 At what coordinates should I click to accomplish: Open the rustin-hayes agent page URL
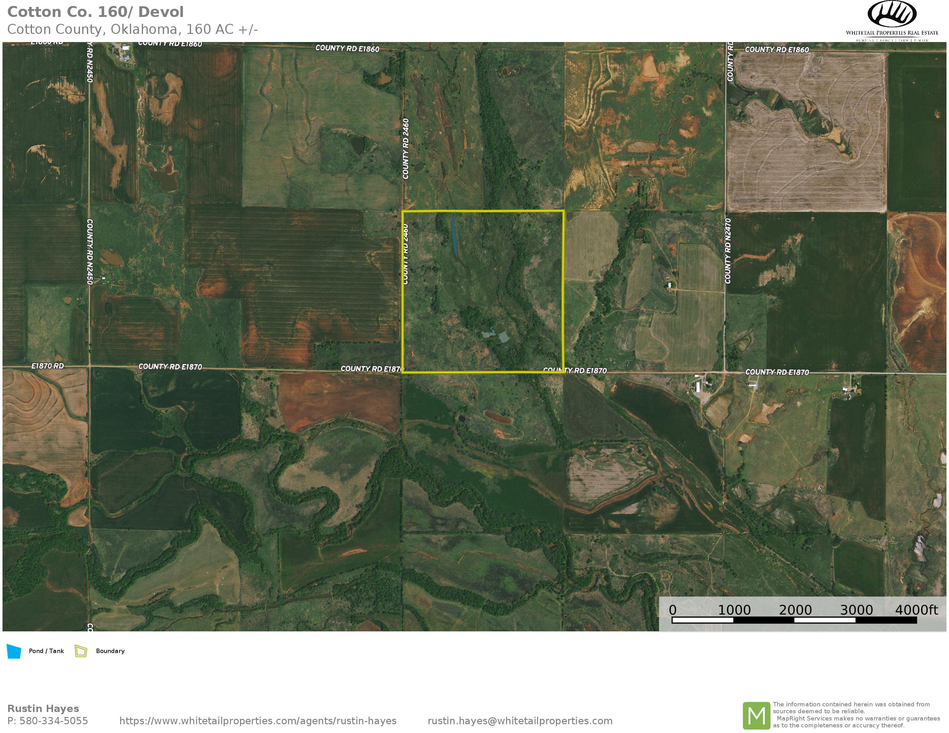258,721
